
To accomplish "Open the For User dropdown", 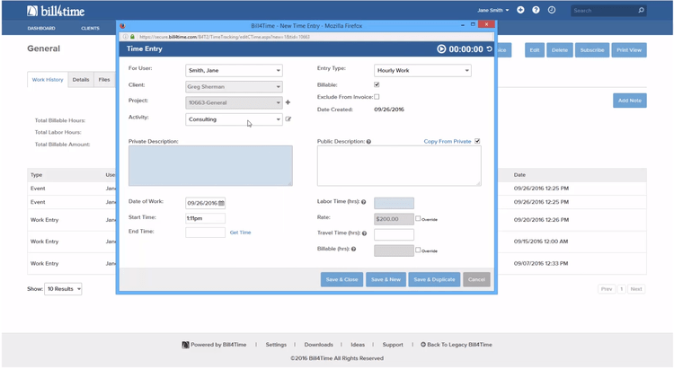I will [x=234, y=70].
